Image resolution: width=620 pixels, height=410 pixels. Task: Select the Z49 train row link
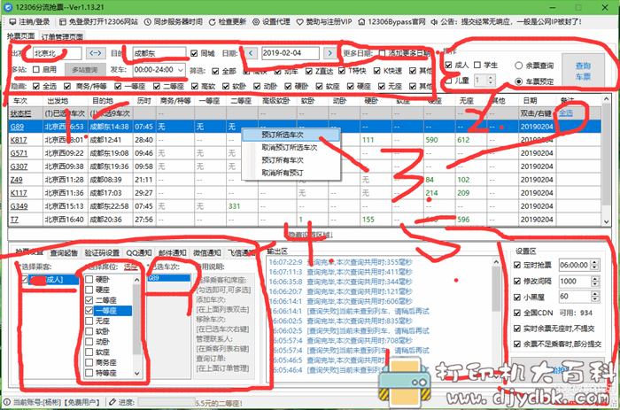tap(16, 180)
